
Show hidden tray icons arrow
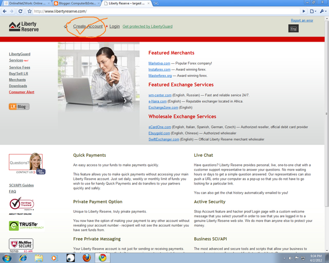(284, 258)
